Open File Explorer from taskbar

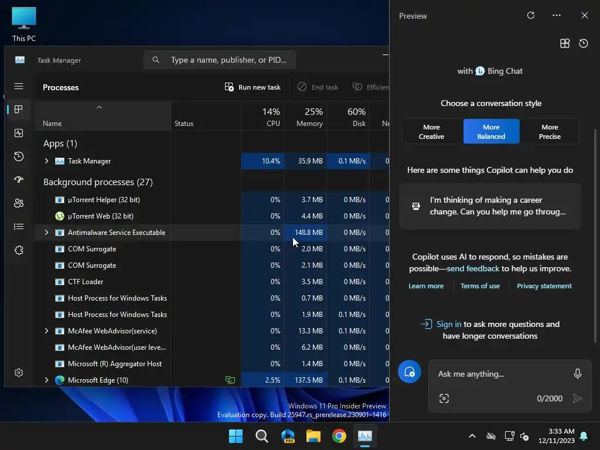pyautogui.click(x=313, y=436)
